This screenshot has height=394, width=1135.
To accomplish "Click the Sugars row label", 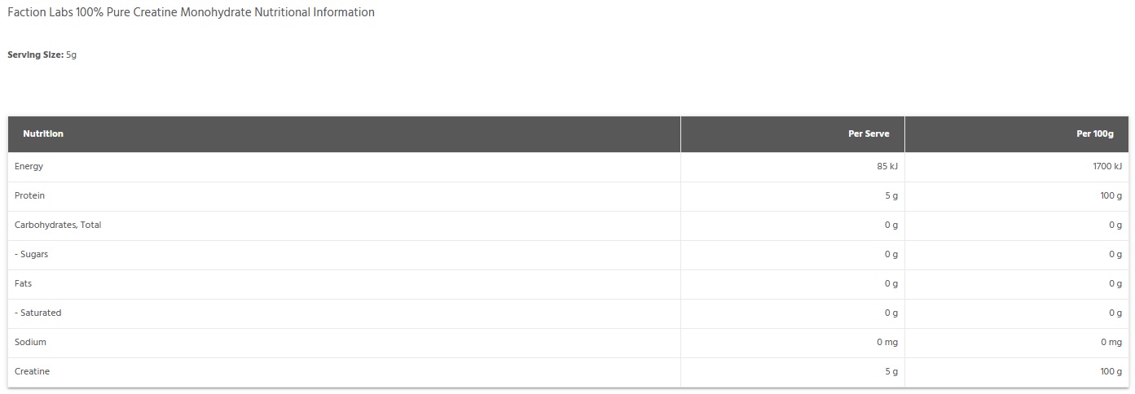I will [x=31, y=254].
